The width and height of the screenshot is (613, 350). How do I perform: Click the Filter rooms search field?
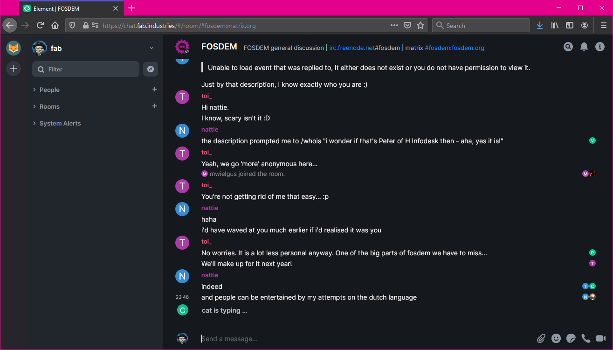(x=86, y=69)
